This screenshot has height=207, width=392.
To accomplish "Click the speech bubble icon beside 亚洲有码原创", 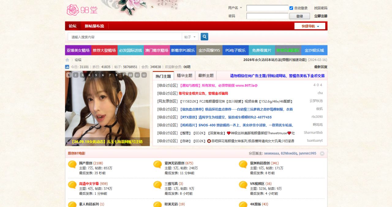I will (243, 165).
